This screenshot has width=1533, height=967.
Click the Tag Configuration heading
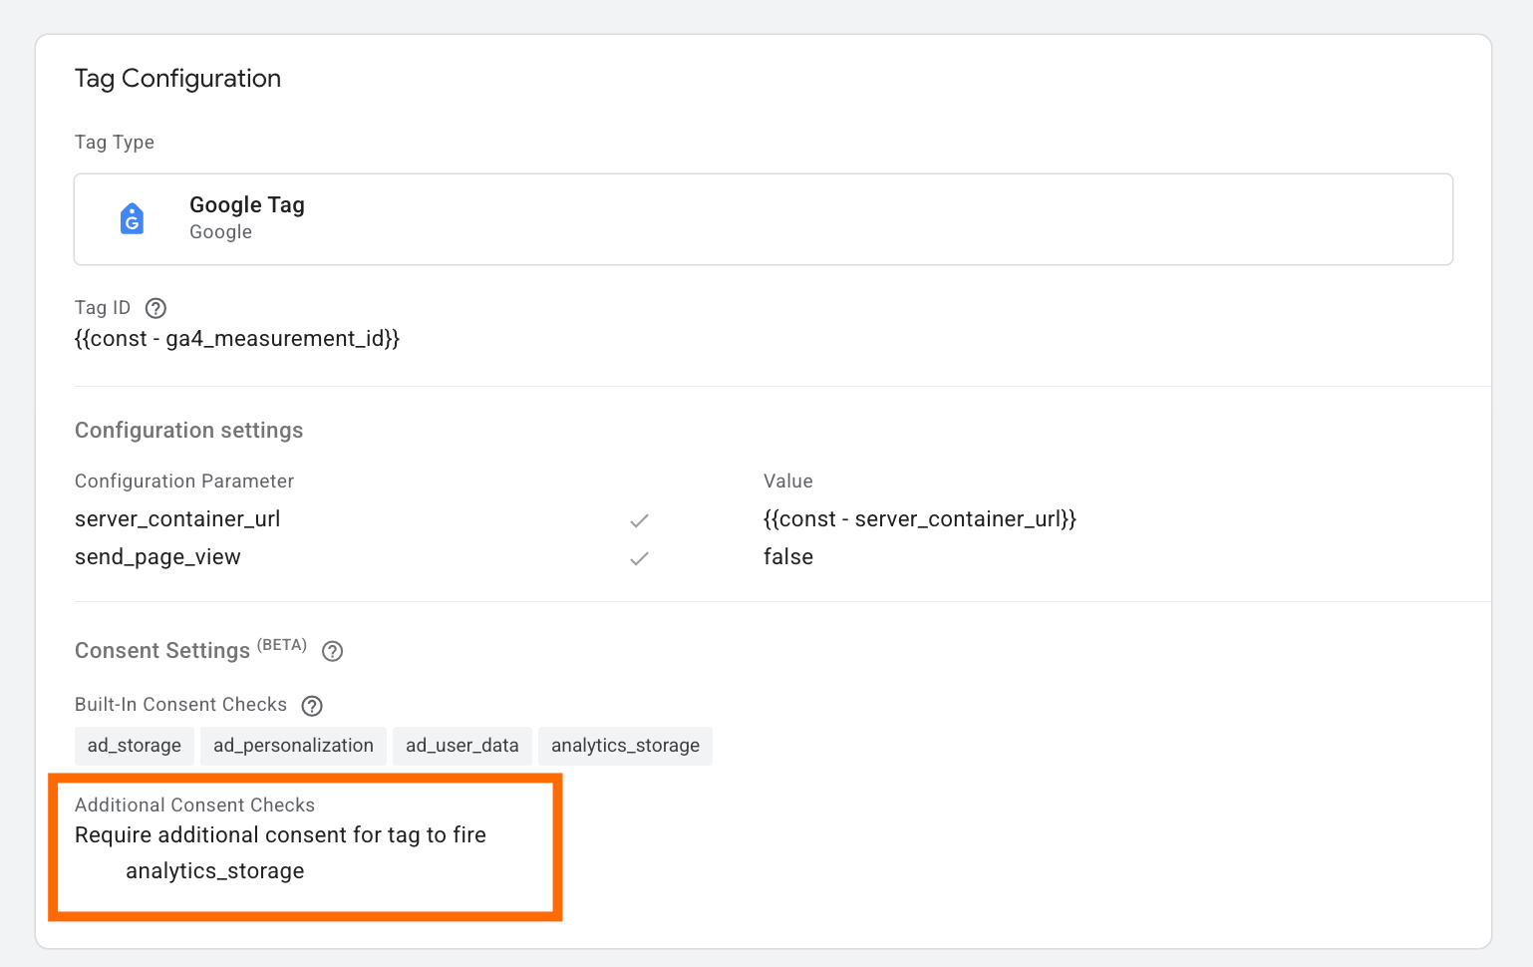tap(177, 79)
